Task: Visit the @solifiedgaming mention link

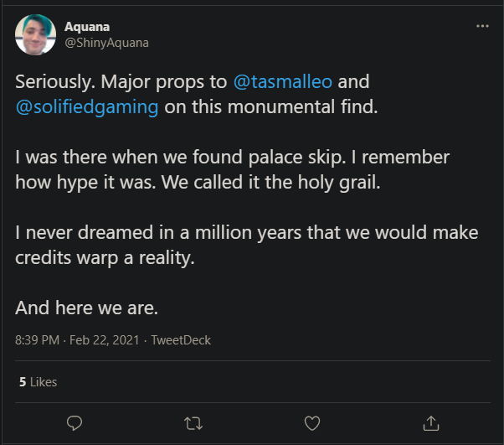Action: tap(87, 108)
